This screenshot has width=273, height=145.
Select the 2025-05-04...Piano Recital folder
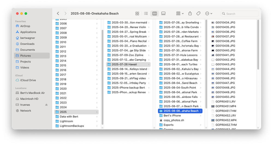coord(128,41)
